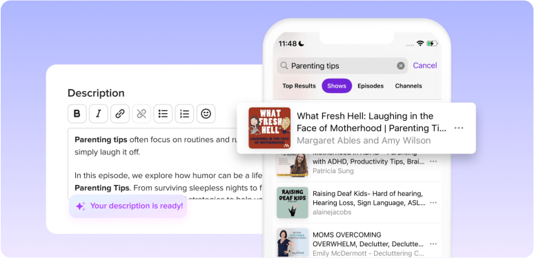
Task: Open options for Patricia Sung show
Action: coord(433,161)
